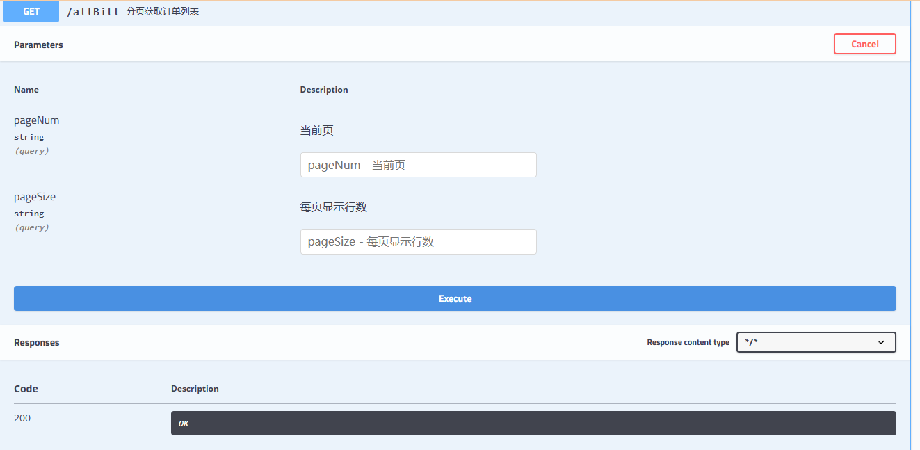Open the Response content type dropdown
Screen dimensions: 920x450
pos(816,342)
